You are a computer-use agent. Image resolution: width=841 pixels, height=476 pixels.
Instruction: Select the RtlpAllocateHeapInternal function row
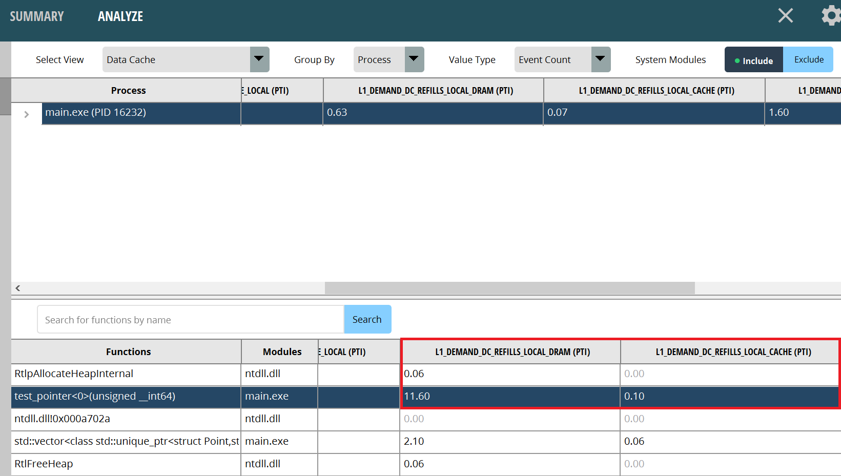click(x=74, y=374)
